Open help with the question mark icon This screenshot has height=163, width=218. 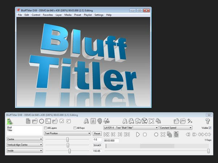tap(207, 121)
